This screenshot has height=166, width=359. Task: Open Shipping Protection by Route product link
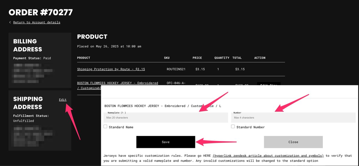(111, 69)
